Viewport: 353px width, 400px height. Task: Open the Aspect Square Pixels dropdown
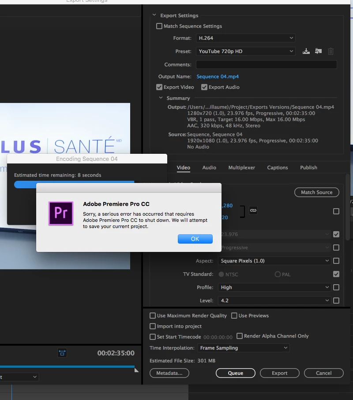tap(274, 261)
